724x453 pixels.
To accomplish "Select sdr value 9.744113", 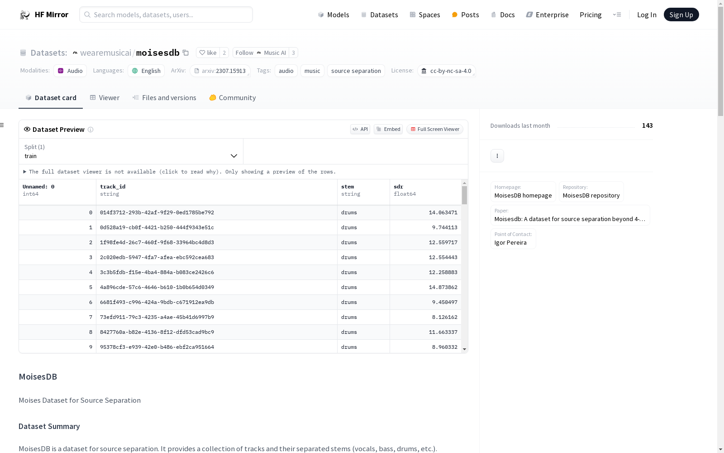I will pyautogui.click(x=425, y=227).
